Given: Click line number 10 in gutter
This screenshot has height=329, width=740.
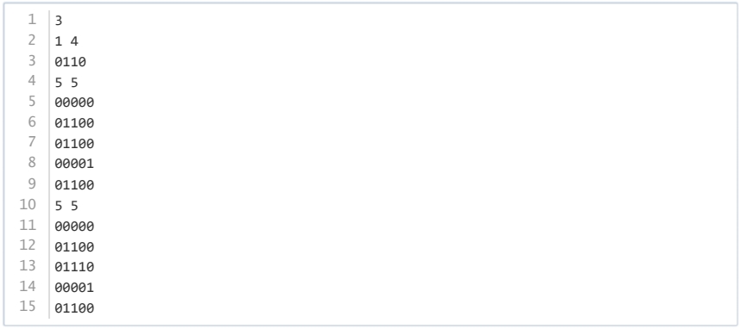Looking at the screenshot, I should [x=28, y=204].
